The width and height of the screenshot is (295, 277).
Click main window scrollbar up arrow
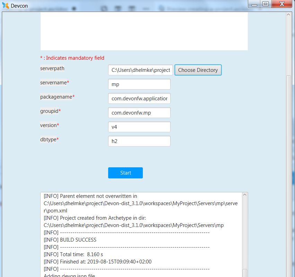click(x=288, y=15)
